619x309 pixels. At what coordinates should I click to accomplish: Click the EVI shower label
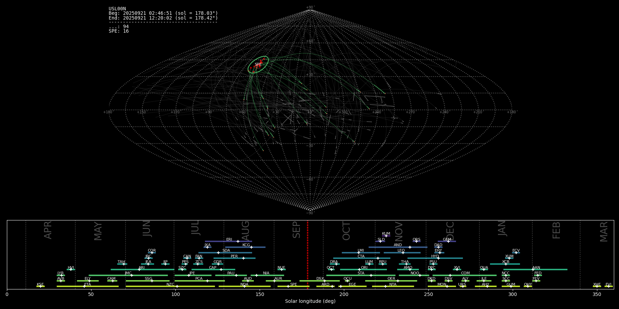(608, 285)
